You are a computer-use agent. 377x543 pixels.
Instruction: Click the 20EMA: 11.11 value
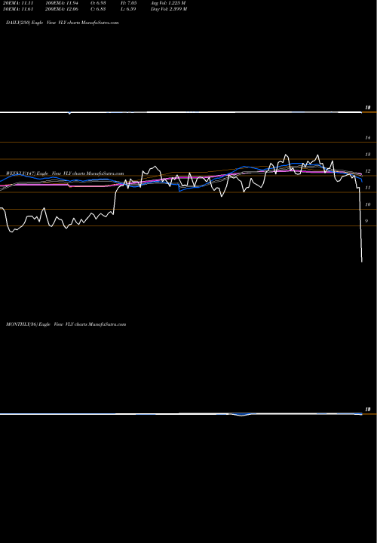click(x=17, y=3)
